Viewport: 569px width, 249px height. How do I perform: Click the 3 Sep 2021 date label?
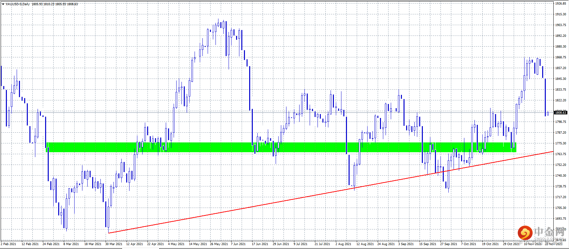pyautogui.click(x=406, y=244)
